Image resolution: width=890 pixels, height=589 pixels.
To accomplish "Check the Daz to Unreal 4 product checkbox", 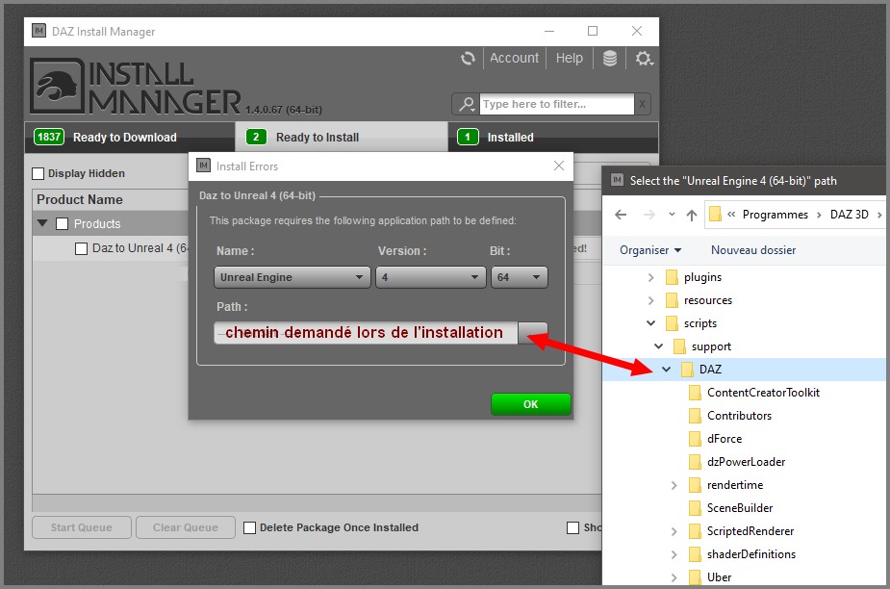I will click(x=81, y=248).
